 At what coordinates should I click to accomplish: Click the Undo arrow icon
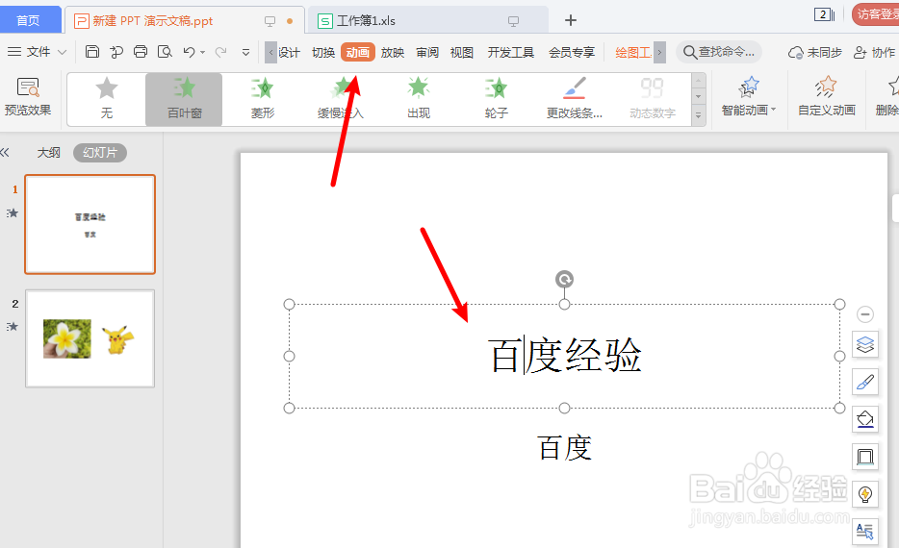tap(190, 52)
